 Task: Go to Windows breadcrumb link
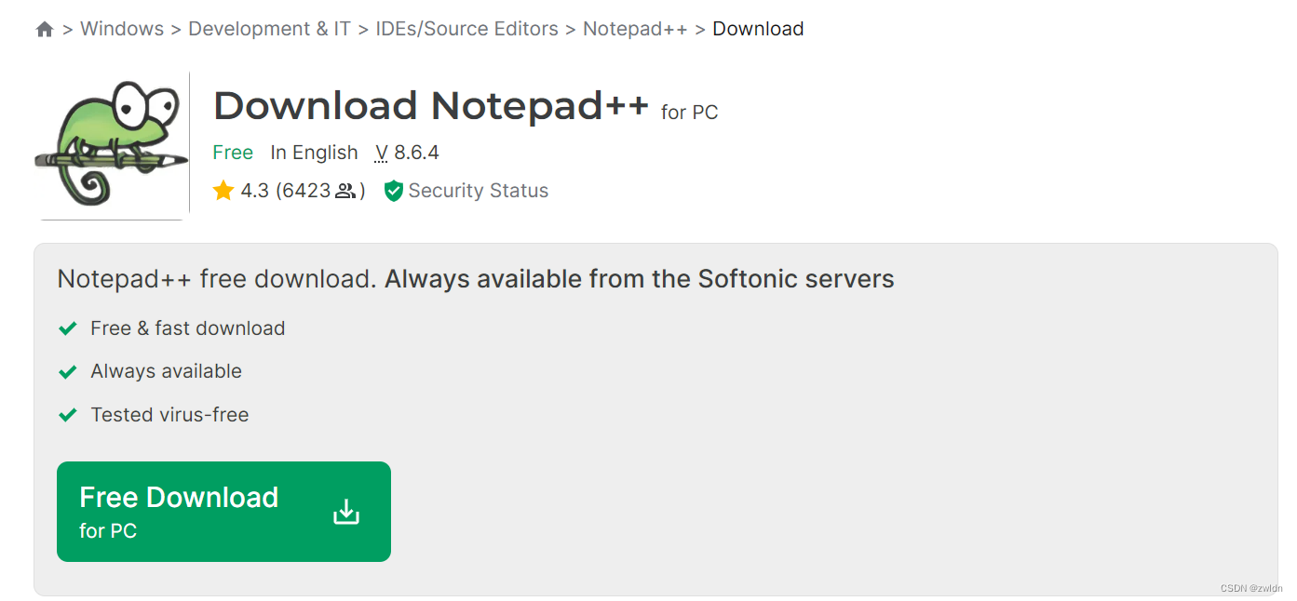[x=122, y=29]
